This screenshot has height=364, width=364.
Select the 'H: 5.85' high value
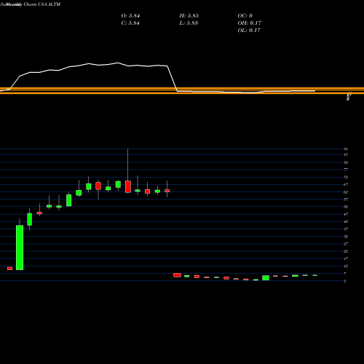tap(189, 16)
